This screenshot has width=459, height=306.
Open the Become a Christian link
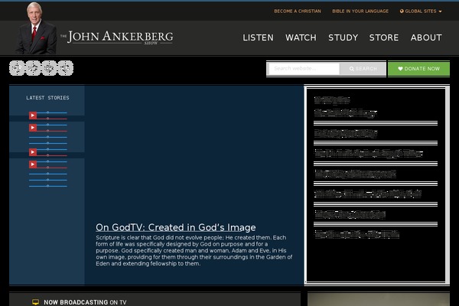pyautogui.click(x=298, y=11)
